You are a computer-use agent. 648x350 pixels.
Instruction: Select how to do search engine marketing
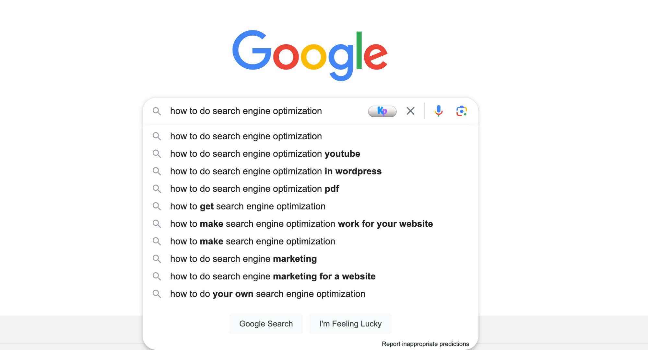243,259
